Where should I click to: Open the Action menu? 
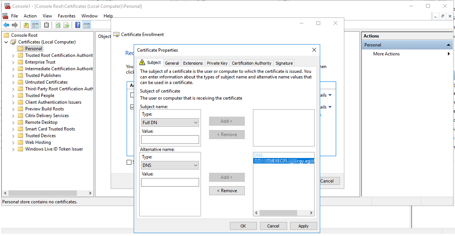[x=30, y=16]
